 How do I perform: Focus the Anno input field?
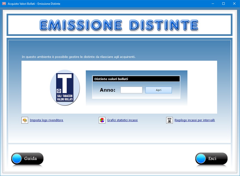click(131, 90)
